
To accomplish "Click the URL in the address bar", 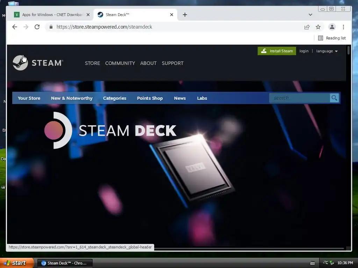I will click(104, 27).
